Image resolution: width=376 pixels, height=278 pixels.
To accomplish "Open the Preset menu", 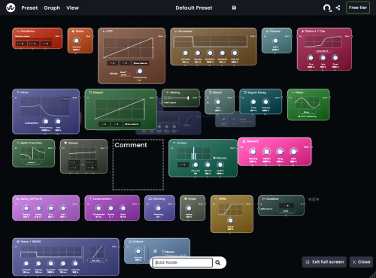I will pos(29,8).
